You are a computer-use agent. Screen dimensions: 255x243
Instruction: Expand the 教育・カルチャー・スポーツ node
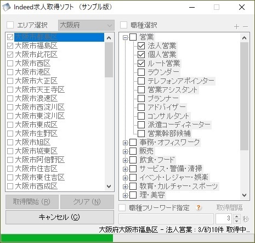pos(125,187)
